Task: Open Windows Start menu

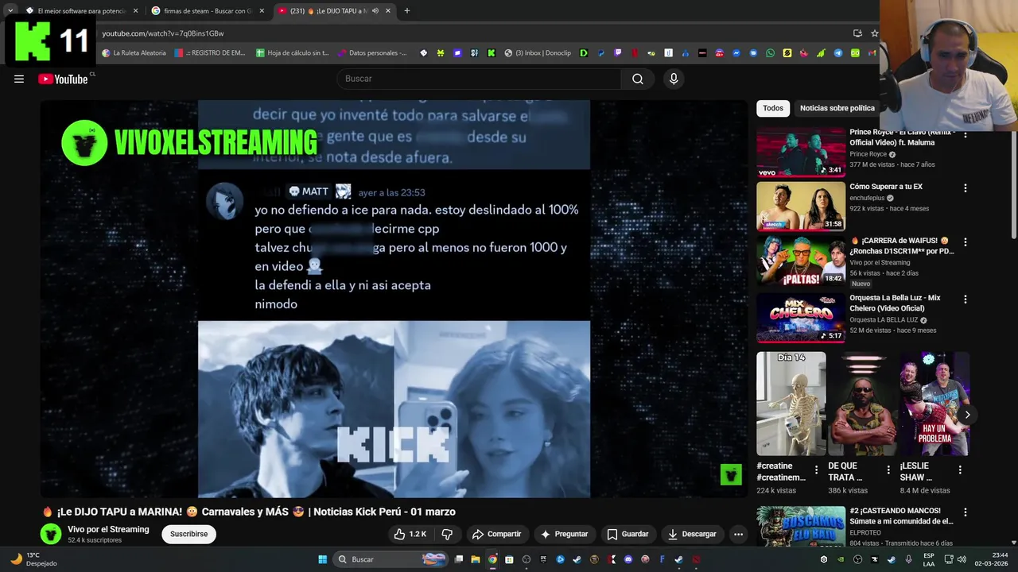Action: [322, 559]
